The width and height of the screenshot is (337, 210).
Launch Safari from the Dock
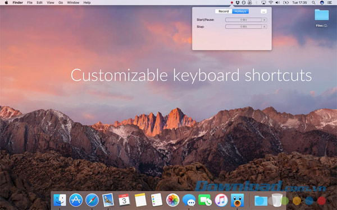tap(92, 200)
